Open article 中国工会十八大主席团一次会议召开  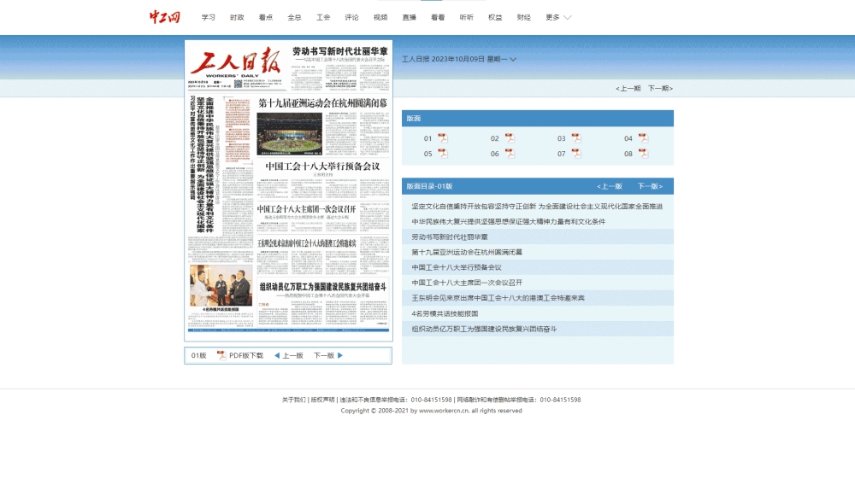tap(467, 283)
